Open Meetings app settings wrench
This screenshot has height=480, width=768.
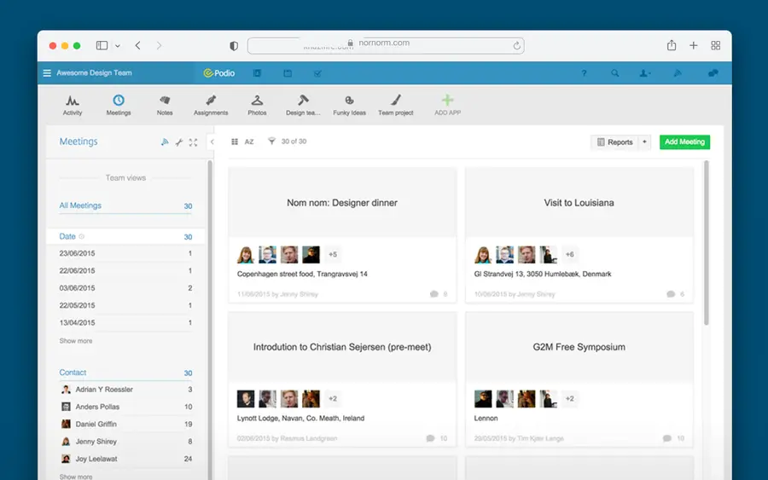[x=179, y=142]
